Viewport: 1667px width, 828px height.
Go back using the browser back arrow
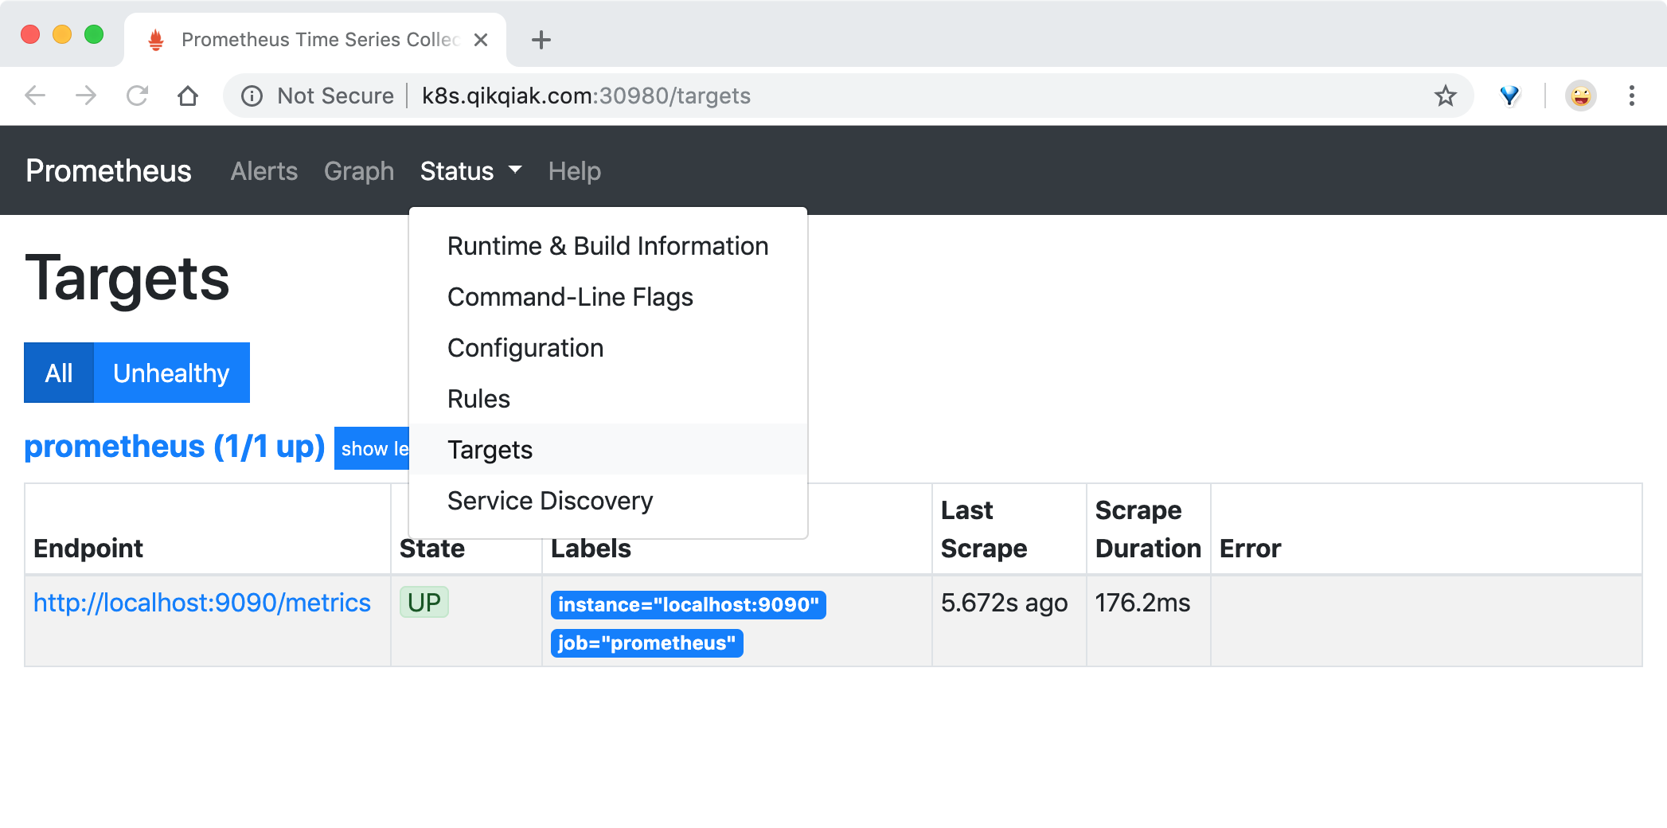[x=35, y=96]
